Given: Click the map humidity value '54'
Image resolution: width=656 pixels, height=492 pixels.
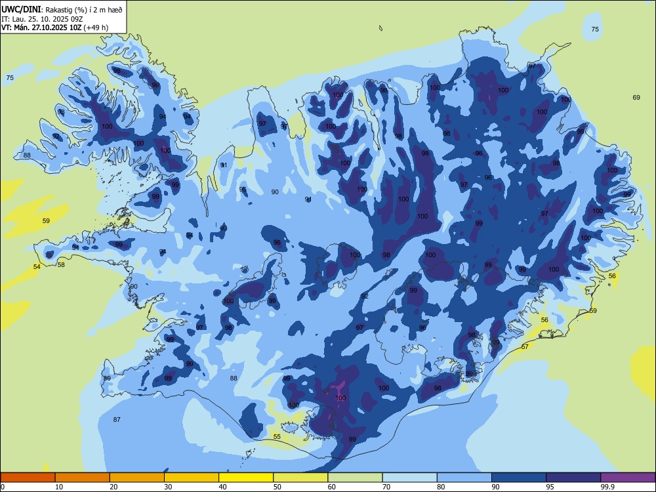Looking at the screenshot, I should click(x=37, y=266).
